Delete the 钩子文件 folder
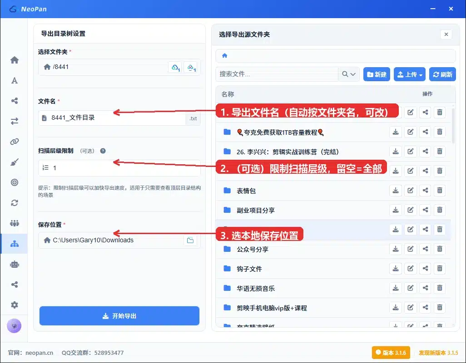The width and height of the screenshot is (466, 363). [x=440, y=268]
